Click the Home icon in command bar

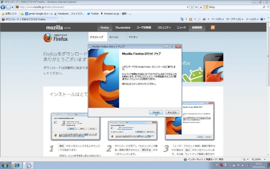182,19
